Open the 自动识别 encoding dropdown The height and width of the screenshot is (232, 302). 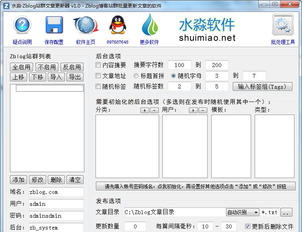coord(242,212)
